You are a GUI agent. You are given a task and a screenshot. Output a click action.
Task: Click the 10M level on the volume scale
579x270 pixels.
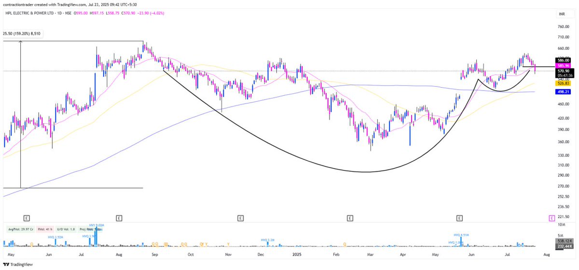pyautogui.click(x=562, y=225)
